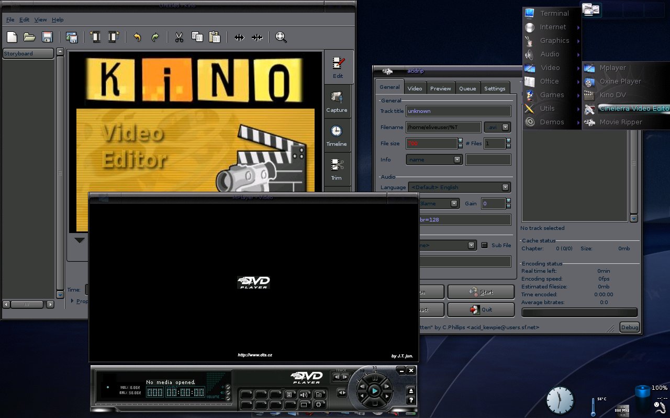Open the Language dropdown in acidrip

pos(459,187)
